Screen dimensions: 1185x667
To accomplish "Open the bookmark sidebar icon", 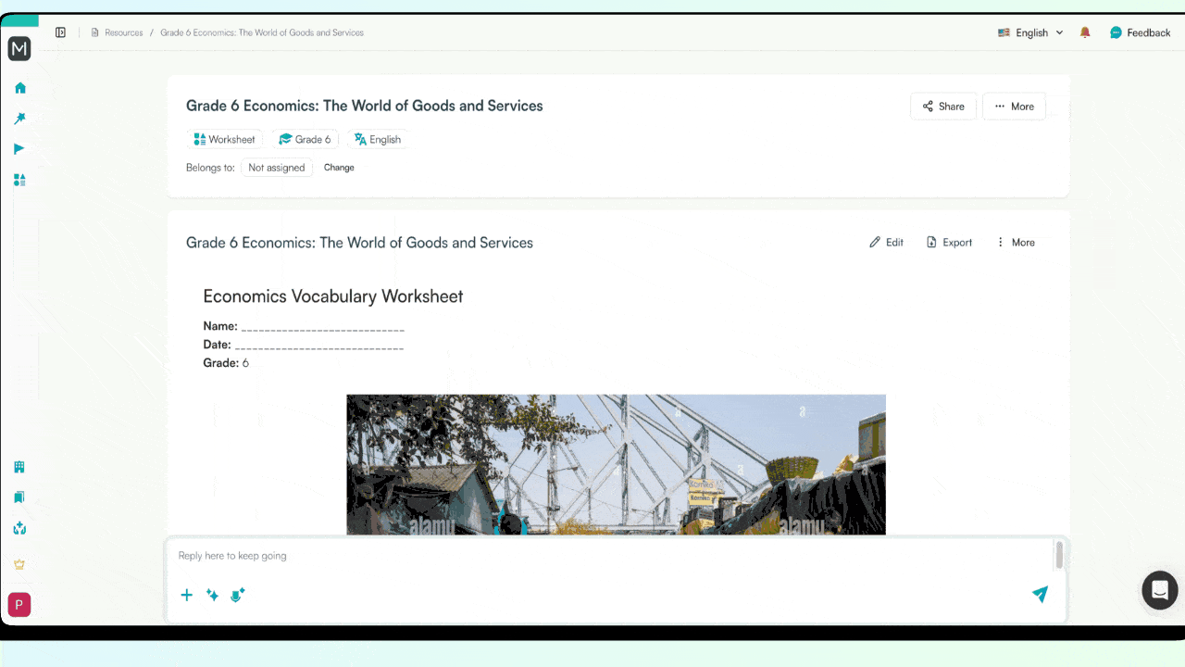I will (19, 497).
